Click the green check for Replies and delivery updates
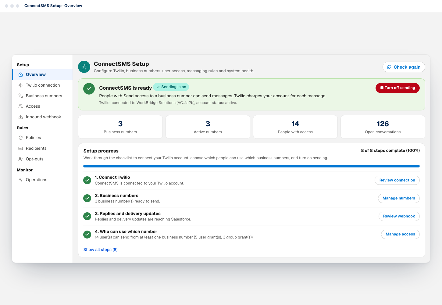 87,216
